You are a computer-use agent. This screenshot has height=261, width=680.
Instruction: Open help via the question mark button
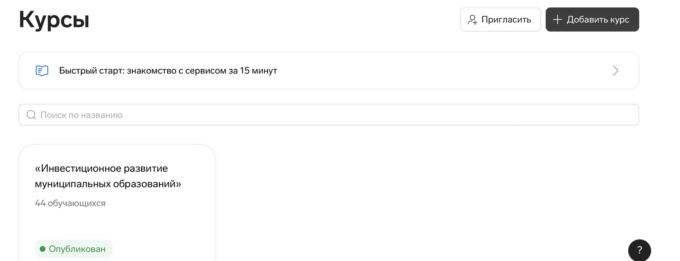pos(639,250)
